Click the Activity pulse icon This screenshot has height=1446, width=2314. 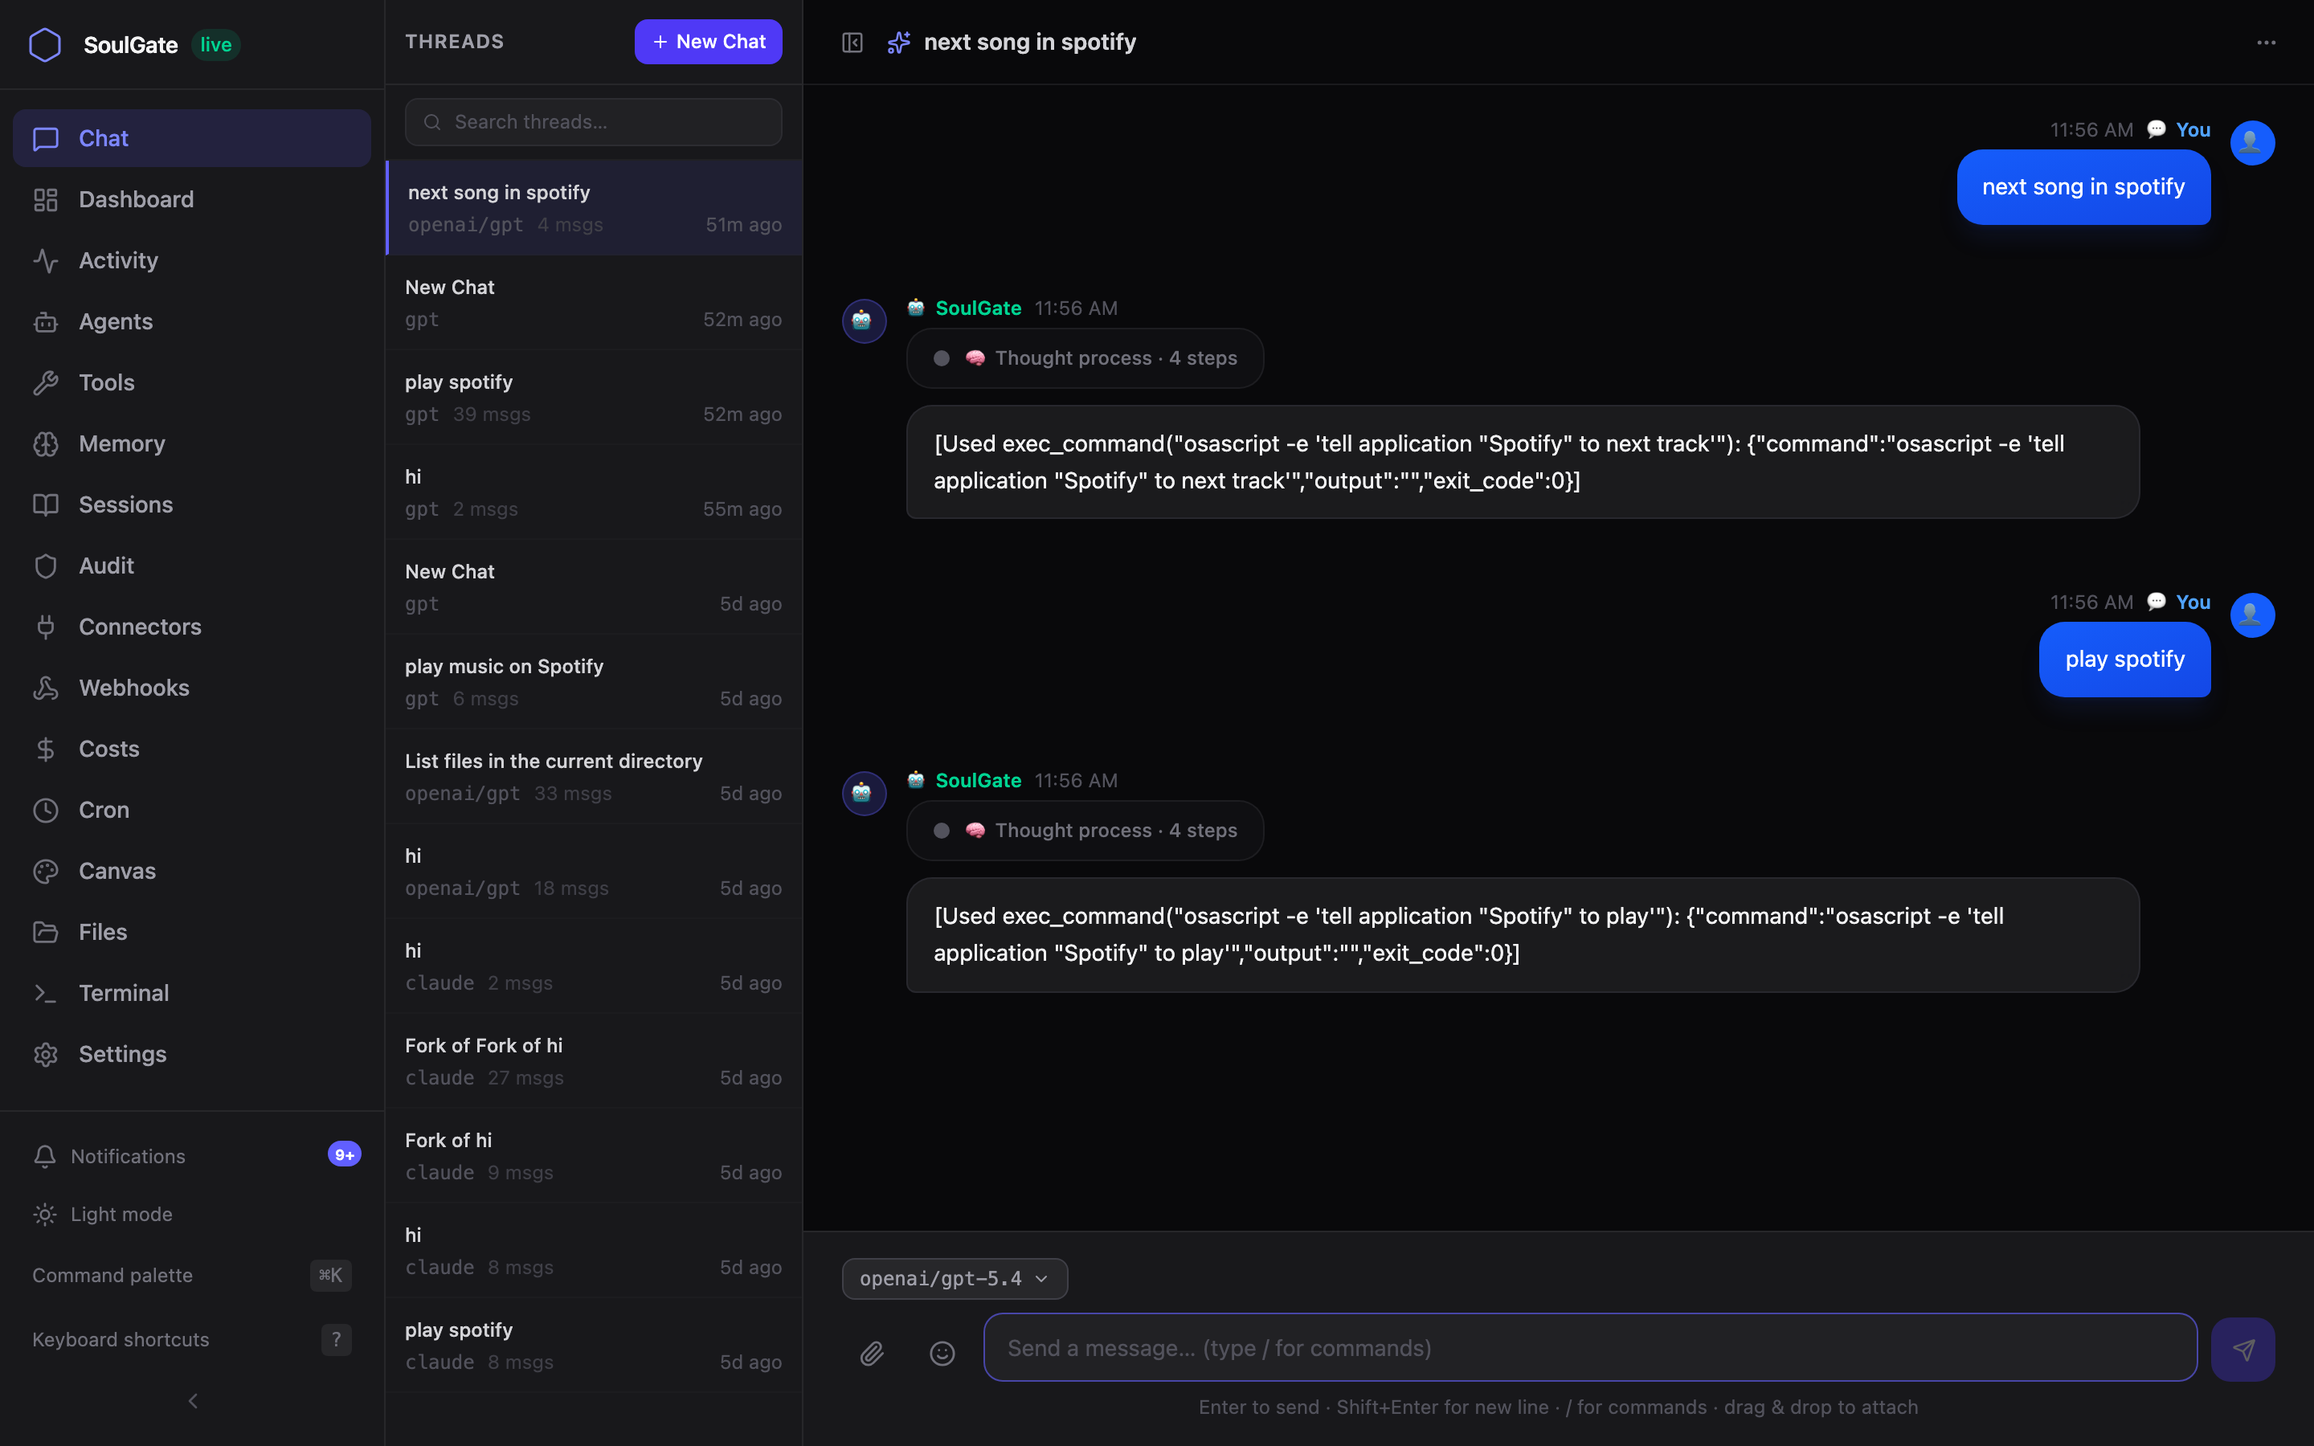coord(46,261)
